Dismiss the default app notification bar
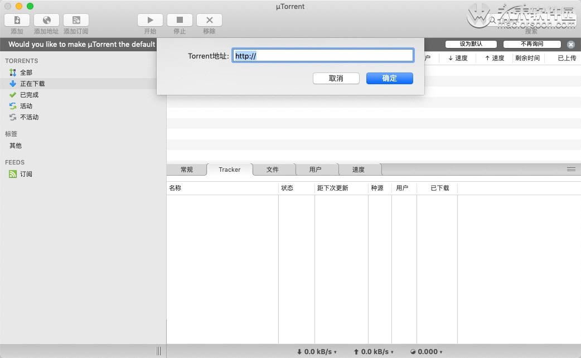The height and width of the screenshot is (358, 581). [570, 45]
